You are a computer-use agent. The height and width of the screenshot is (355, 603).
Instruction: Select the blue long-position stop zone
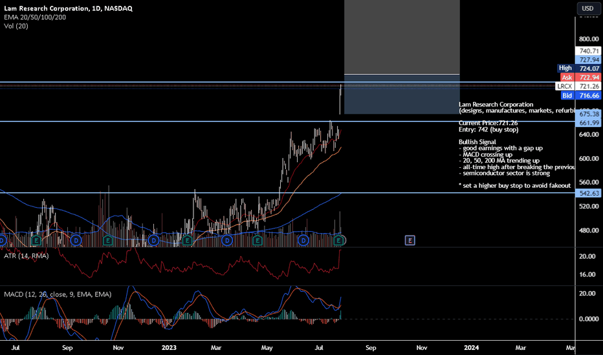pyautogui.click(x=402, y=94)
